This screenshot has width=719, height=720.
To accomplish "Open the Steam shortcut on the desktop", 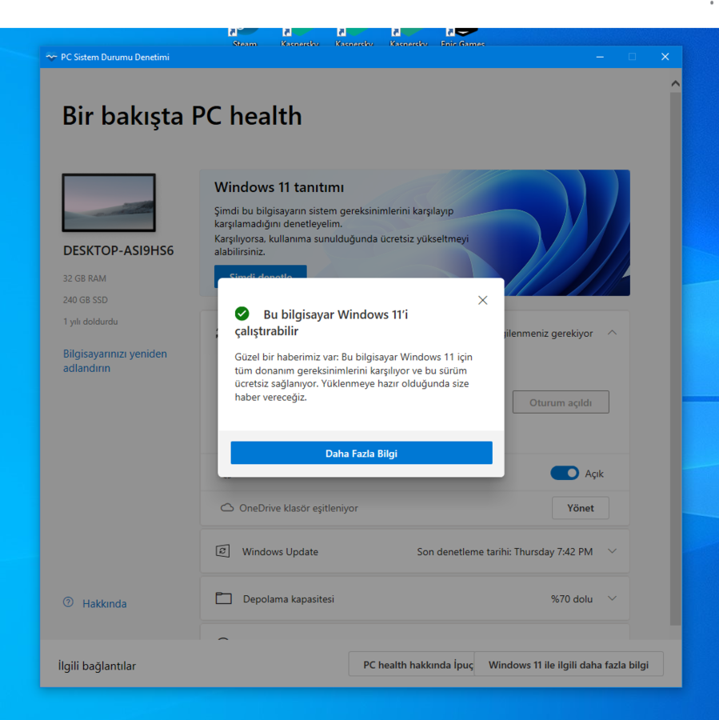I will (244, 38).
